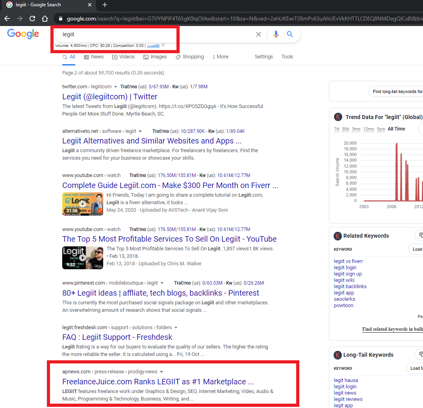Click Keywords Everywhere icon beside Related Keywords
The height and width of the screenshot is (408, 423).
[x=338, y=236]
